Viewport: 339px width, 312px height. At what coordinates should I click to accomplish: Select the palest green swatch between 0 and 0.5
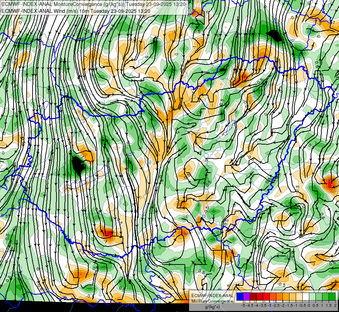pos(312,297)
